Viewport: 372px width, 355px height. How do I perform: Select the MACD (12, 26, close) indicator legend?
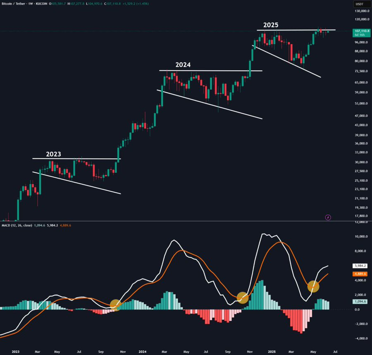tap(17, 225)
